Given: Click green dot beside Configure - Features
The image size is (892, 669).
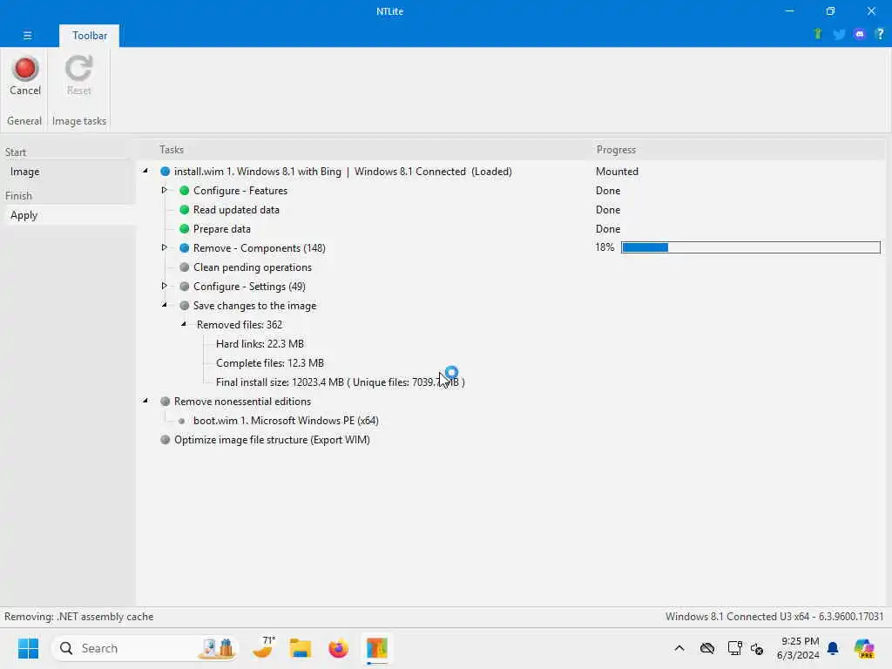Looking at the screenshot, I should coord(185,191).
